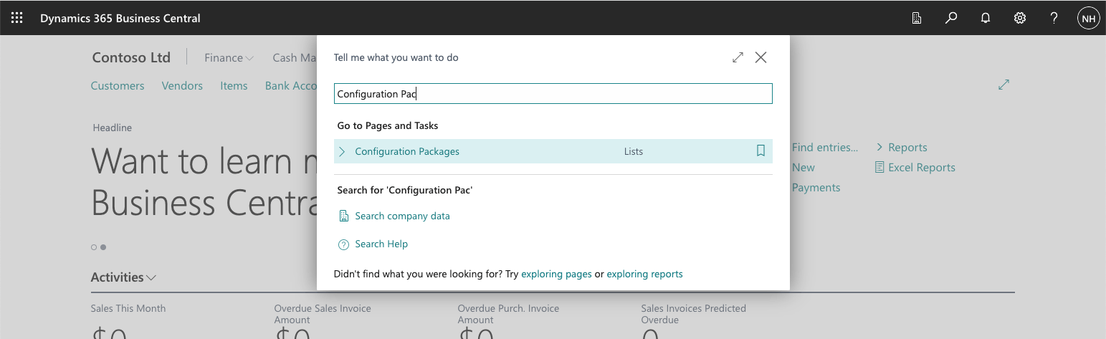Click the company documents icon in top bar
1106x339 pixels.
(x=917, y=19)
